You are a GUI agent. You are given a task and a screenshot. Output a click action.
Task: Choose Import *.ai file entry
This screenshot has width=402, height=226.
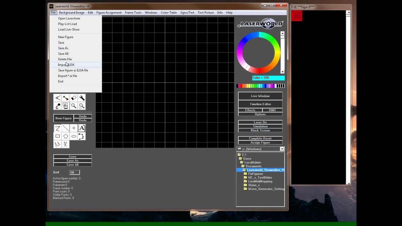pyautogui.click(x=67, y=76)
